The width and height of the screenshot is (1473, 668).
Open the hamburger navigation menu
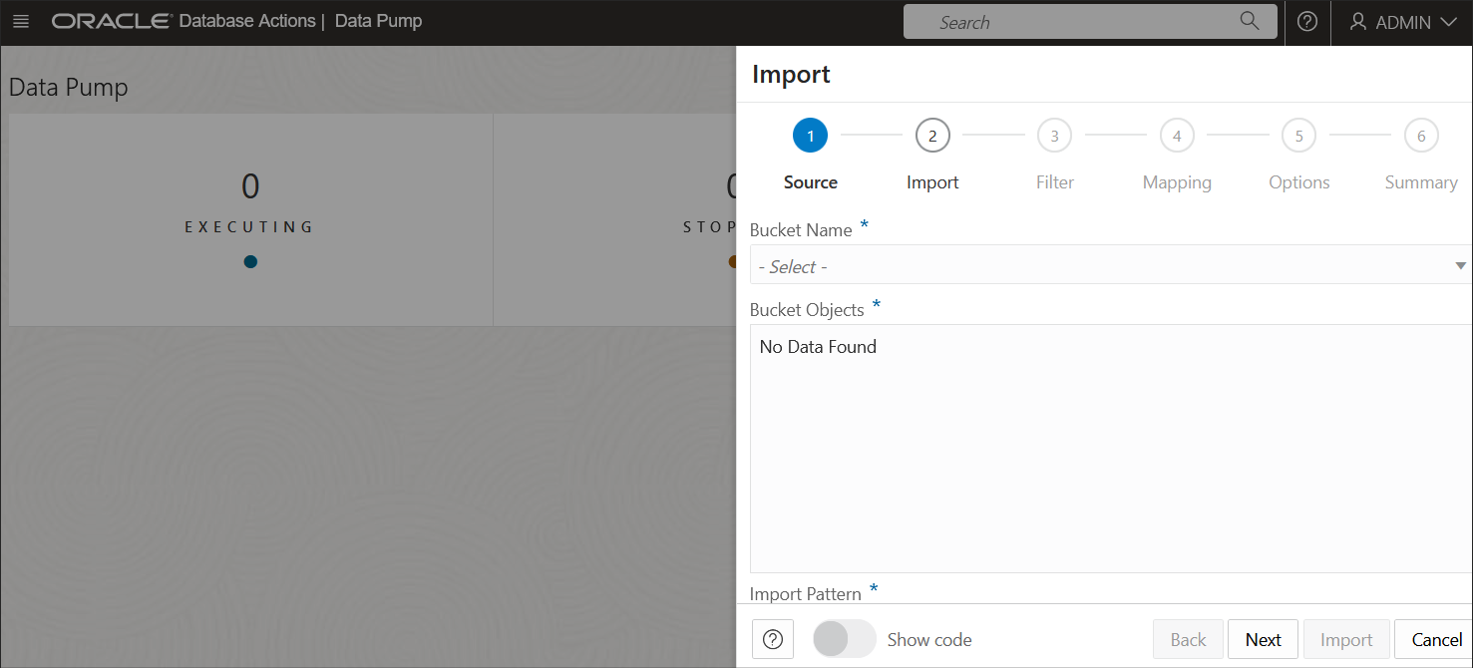coord(21,21)
